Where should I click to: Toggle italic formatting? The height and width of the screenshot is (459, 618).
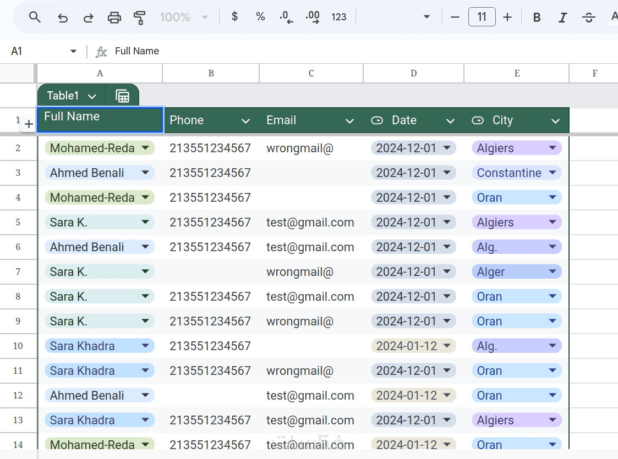[562, 18]
